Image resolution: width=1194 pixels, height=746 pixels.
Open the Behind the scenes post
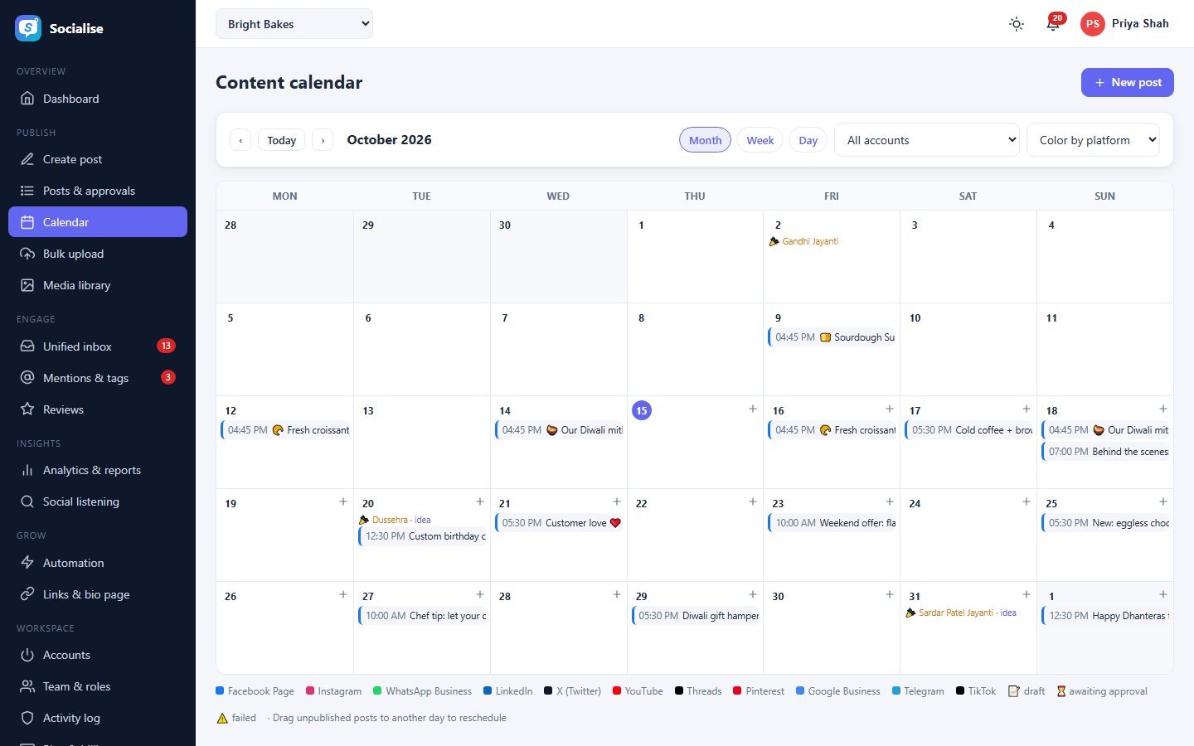(x=1105, y=452)
